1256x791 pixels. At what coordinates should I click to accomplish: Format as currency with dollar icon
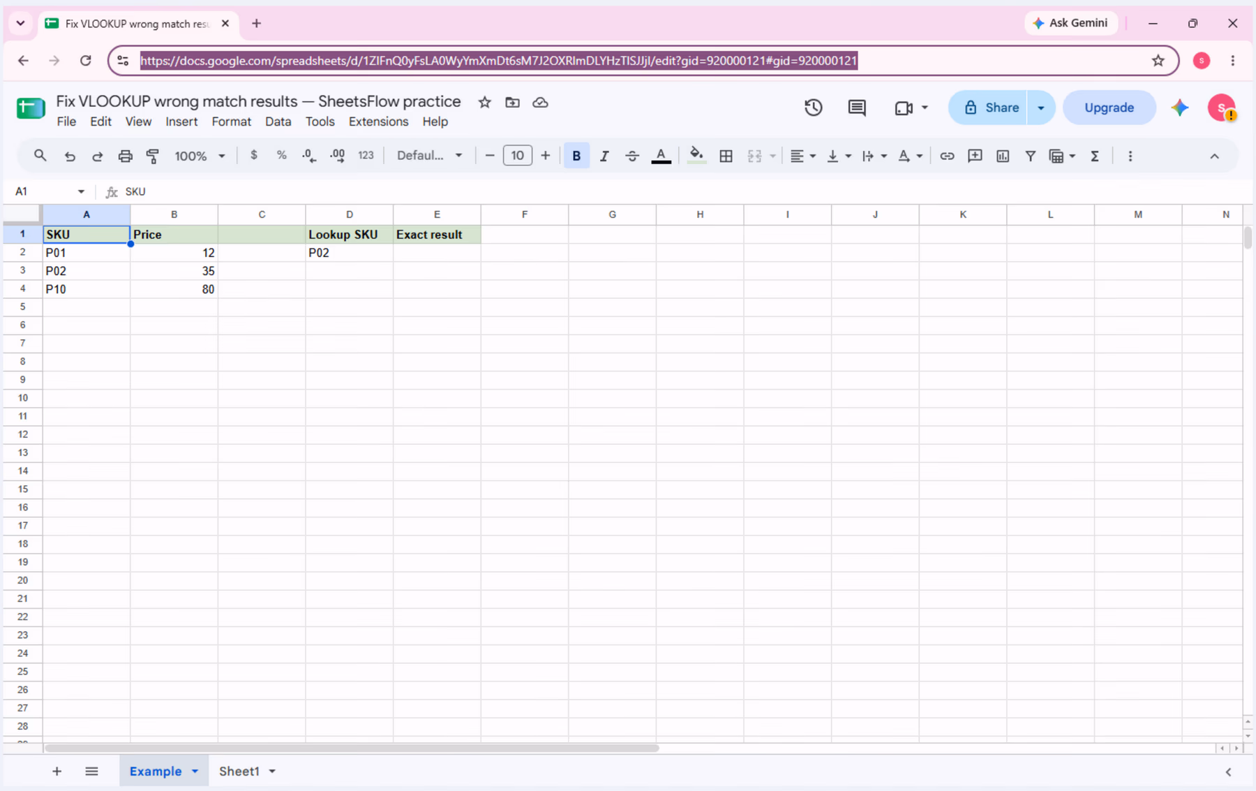click(x=254, y=156)
